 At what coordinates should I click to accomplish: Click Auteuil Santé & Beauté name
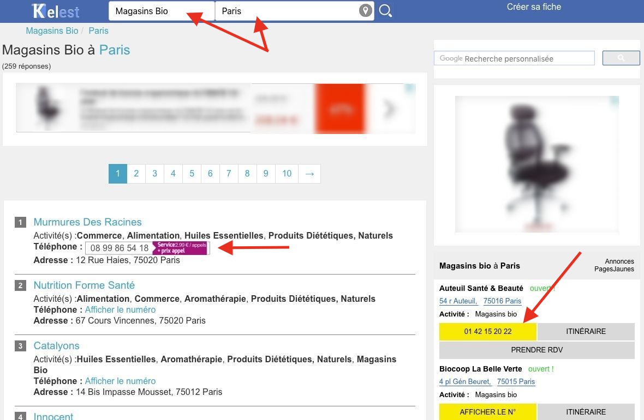481,289
